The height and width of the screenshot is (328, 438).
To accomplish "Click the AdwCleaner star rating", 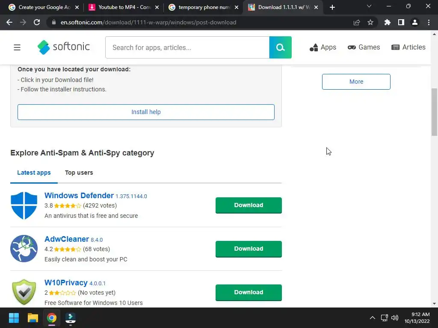I will click(x=67, y=249).
